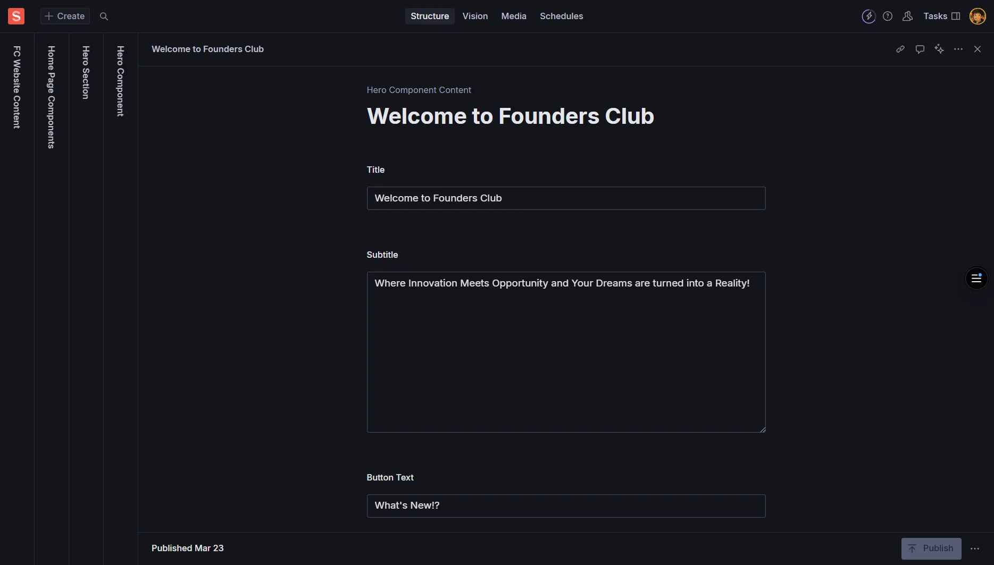Click the lightning activity icon
Image resolution: width=994 pixels, height=565 pixels.
click(868, 16)
